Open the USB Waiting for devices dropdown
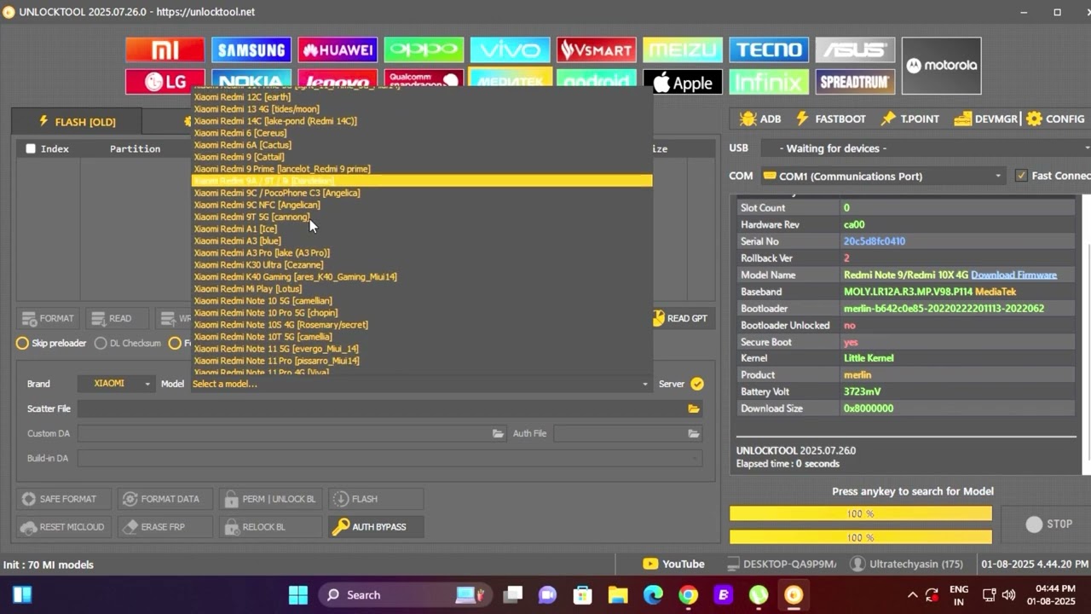The image size is (1091, 614). [925, 148]
